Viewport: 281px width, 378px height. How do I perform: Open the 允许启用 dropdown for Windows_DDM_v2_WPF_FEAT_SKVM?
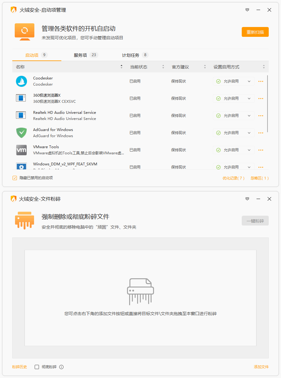[x=234, y=166]
